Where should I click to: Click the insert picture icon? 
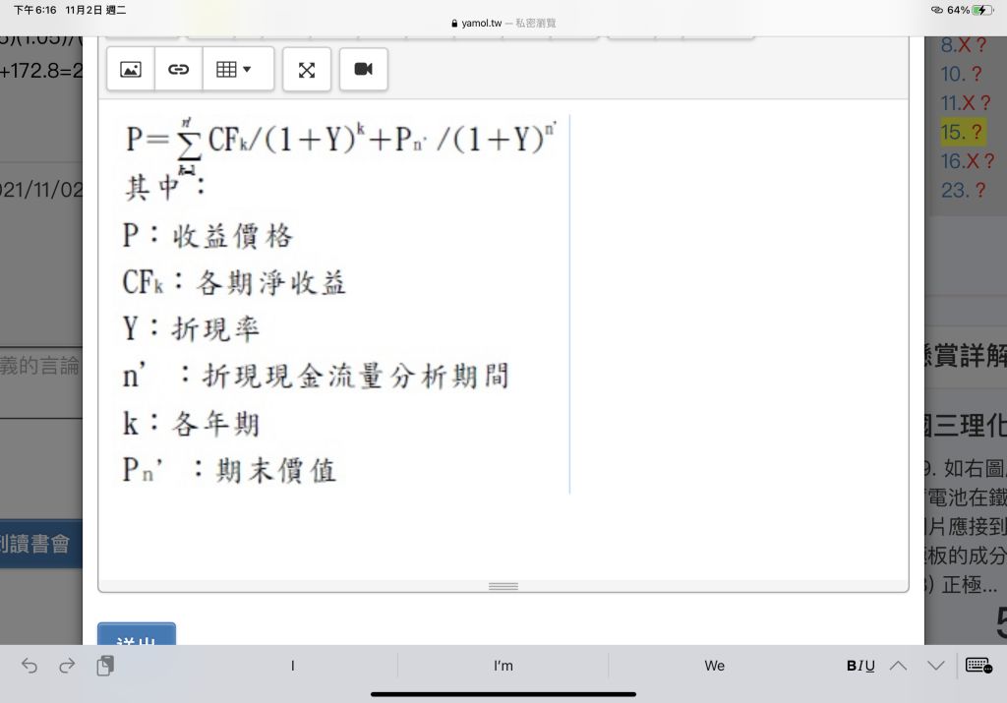[131, 69]
